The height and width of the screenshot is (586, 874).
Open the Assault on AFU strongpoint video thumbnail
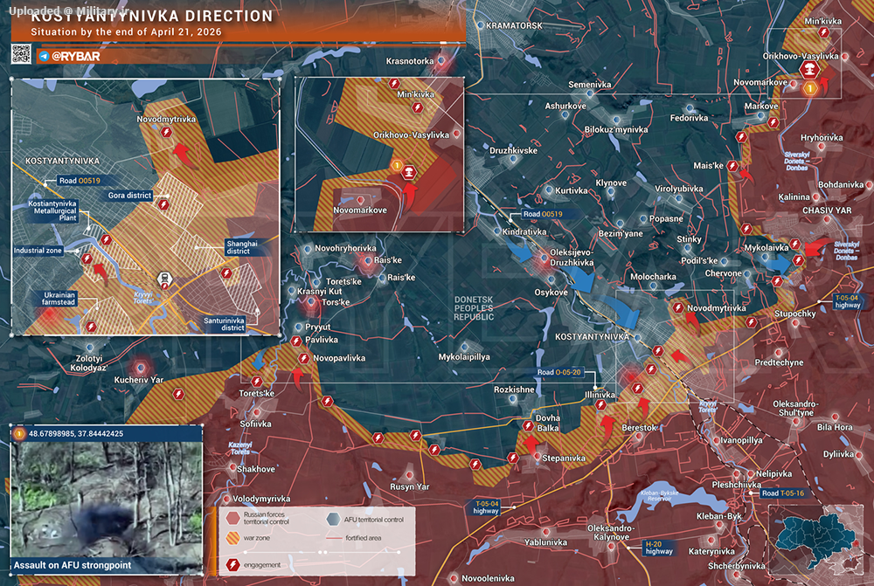pos(107,500)
